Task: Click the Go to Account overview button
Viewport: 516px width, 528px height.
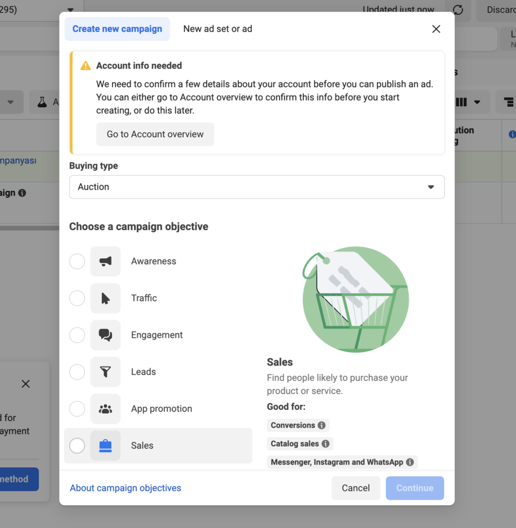Action: [x=155, y=134]
